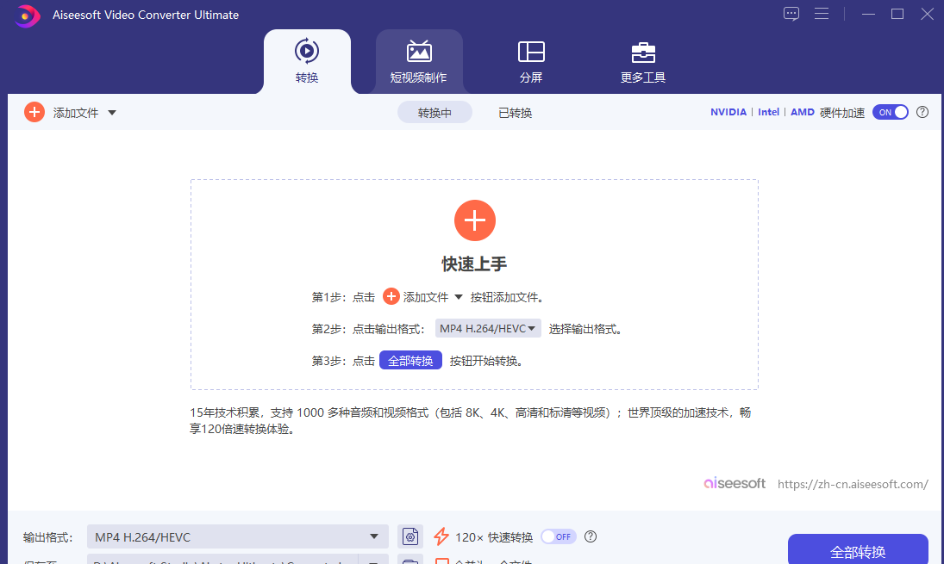This screenshot has height=564, width=944.
Task: Enable the 120× 快速转换 switch
Action: [558, 536]
